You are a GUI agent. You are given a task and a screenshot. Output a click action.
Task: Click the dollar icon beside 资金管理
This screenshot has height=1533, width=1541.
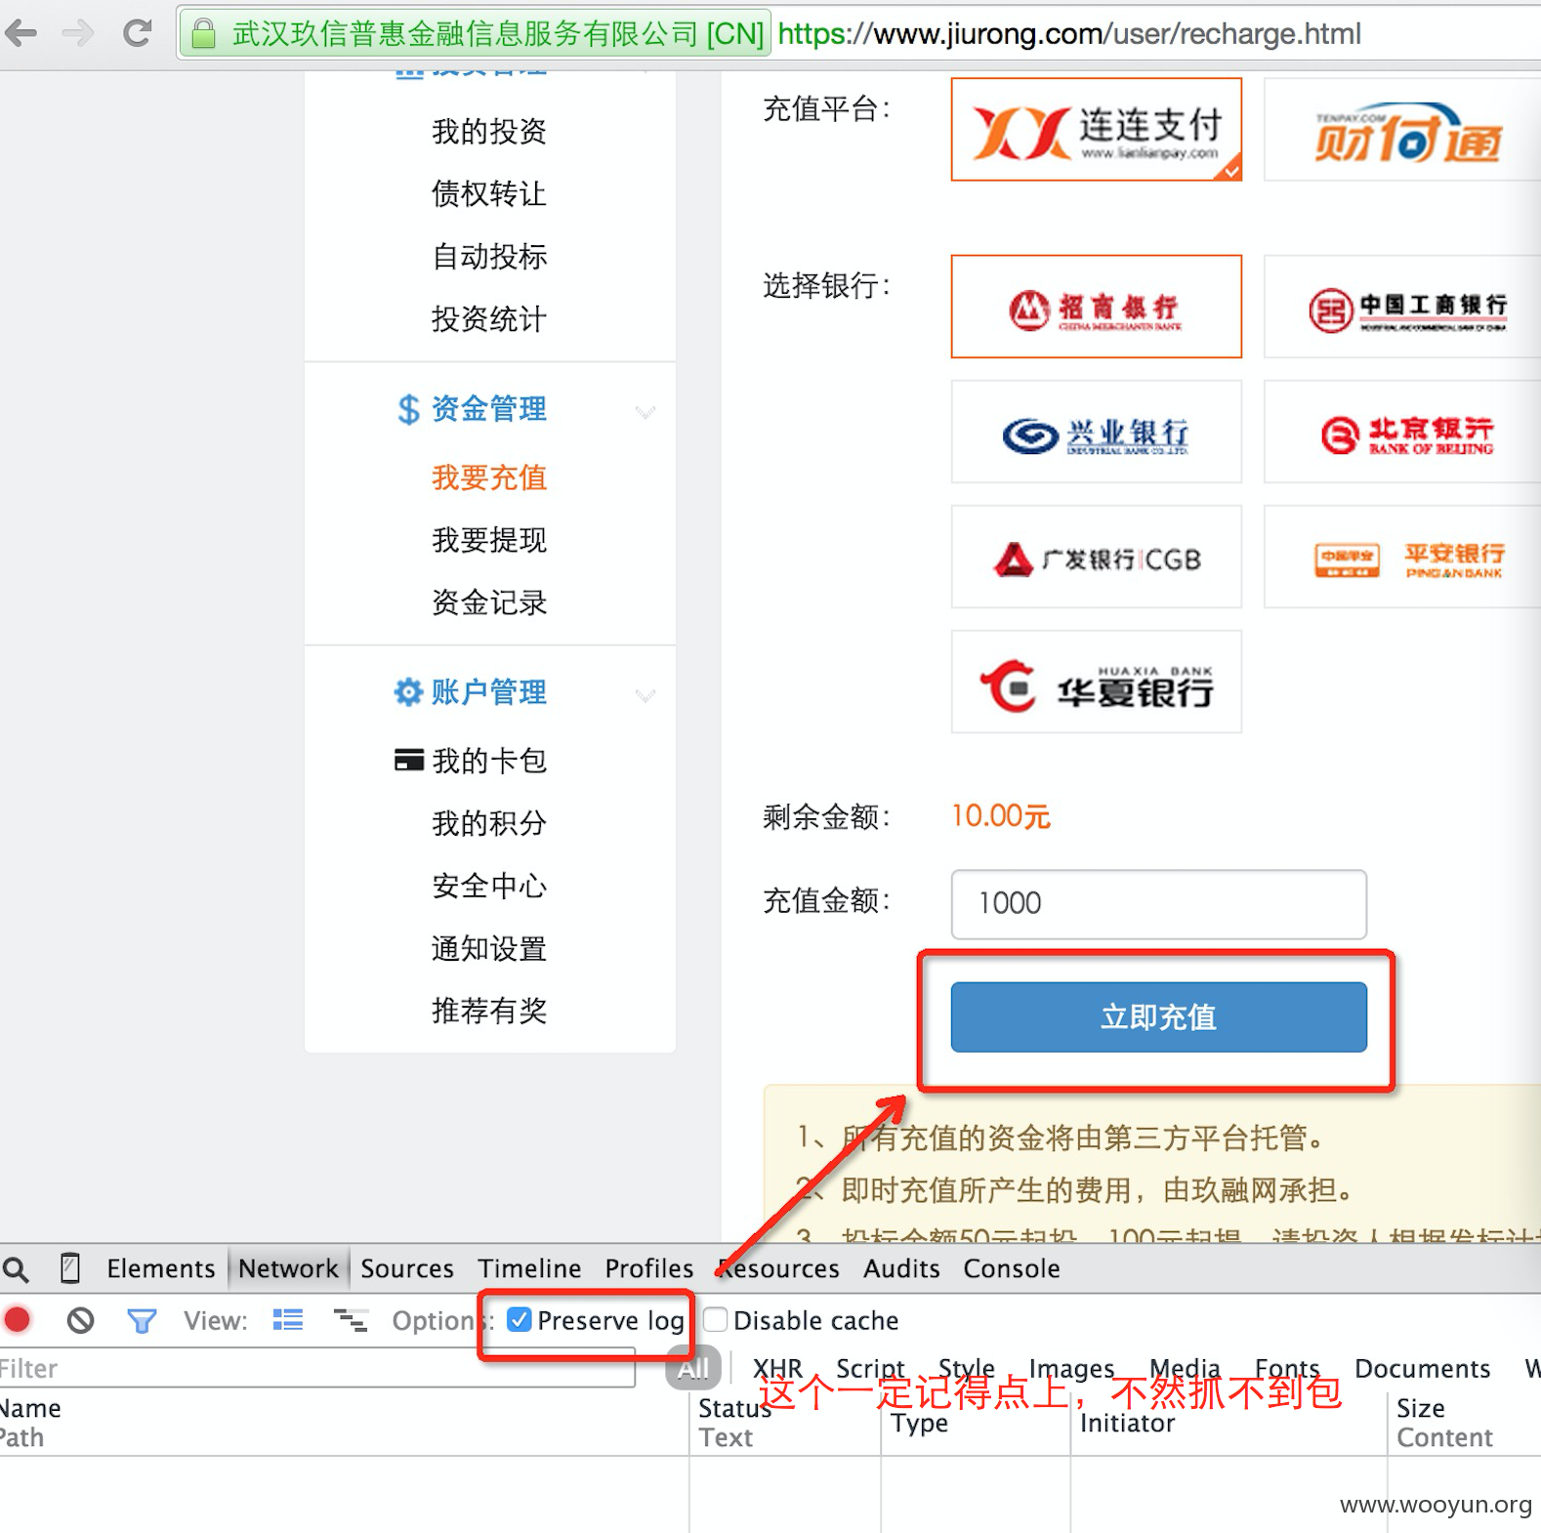tap(408, 409)
